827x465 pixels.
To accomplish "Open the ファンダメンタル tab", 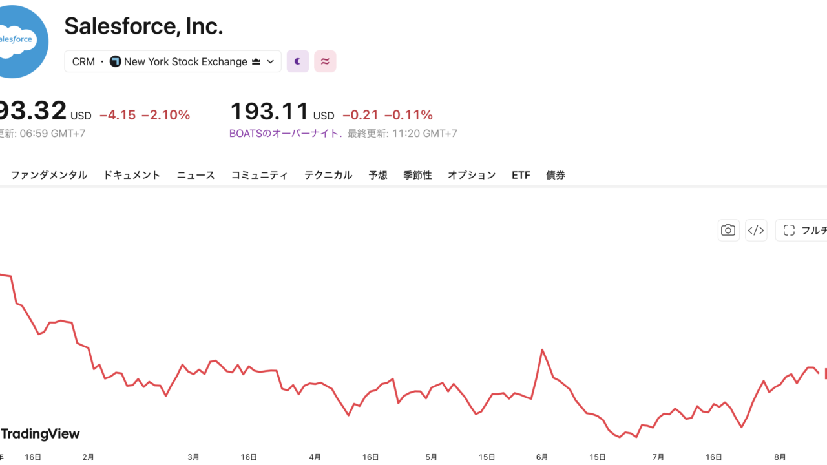I will coord(49,175).
